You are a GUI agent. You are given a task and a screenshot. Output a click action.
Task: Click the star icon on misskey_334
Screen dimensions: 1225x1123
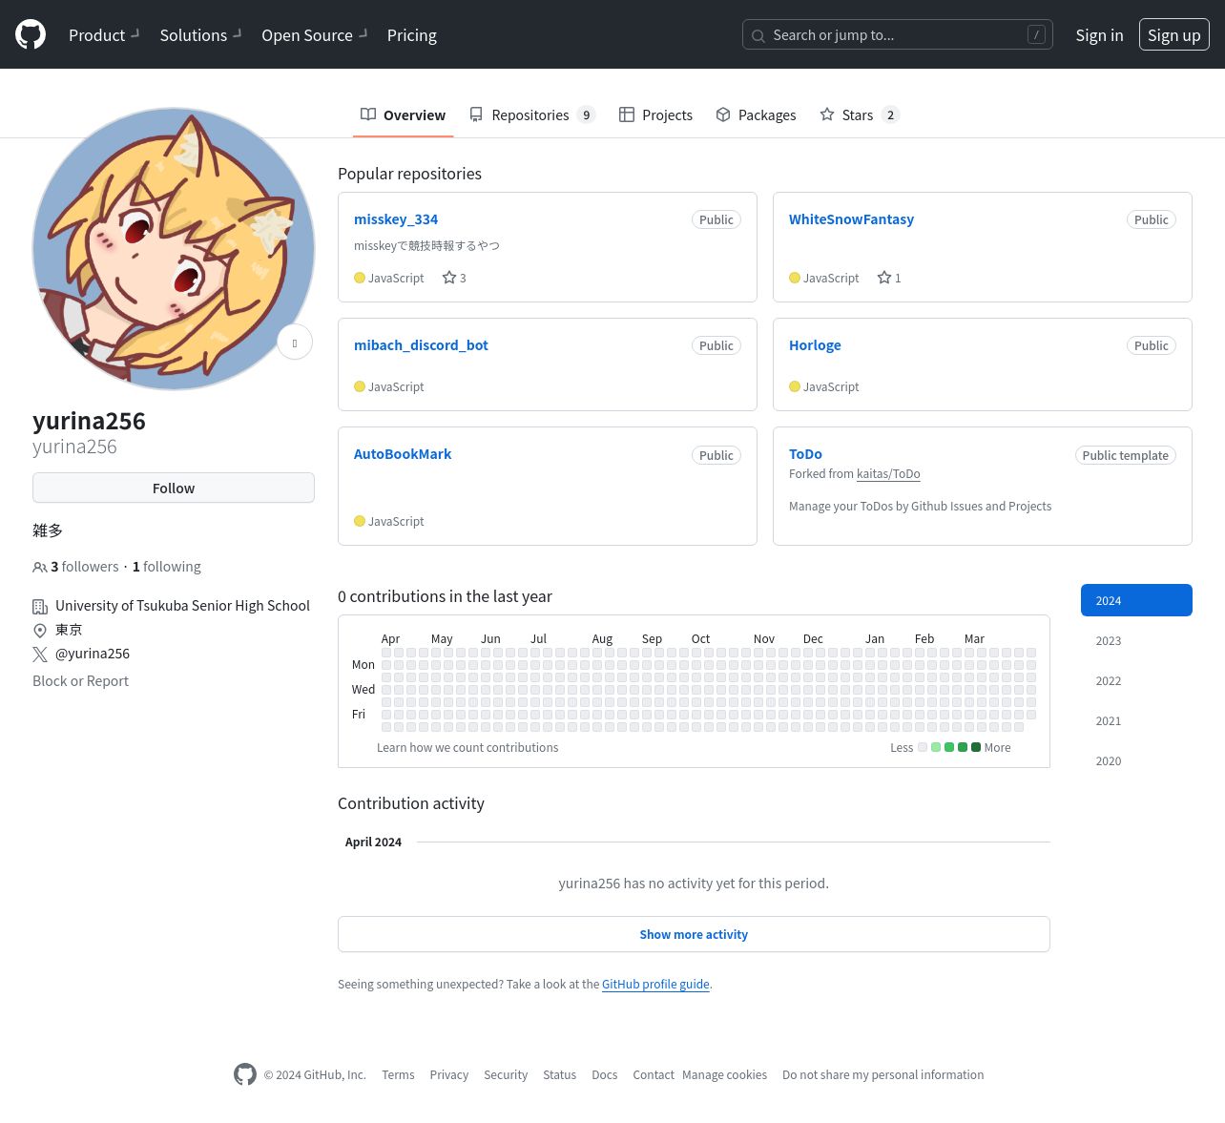449,278
